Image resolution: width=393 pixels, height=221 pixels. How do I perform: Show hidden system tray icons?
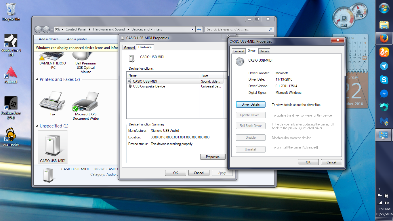click(379, 189)
